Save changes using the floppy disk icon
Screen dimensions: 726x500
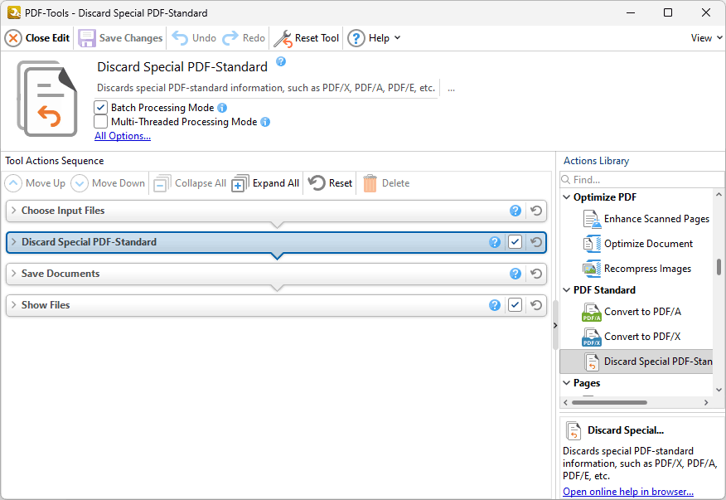120,38
